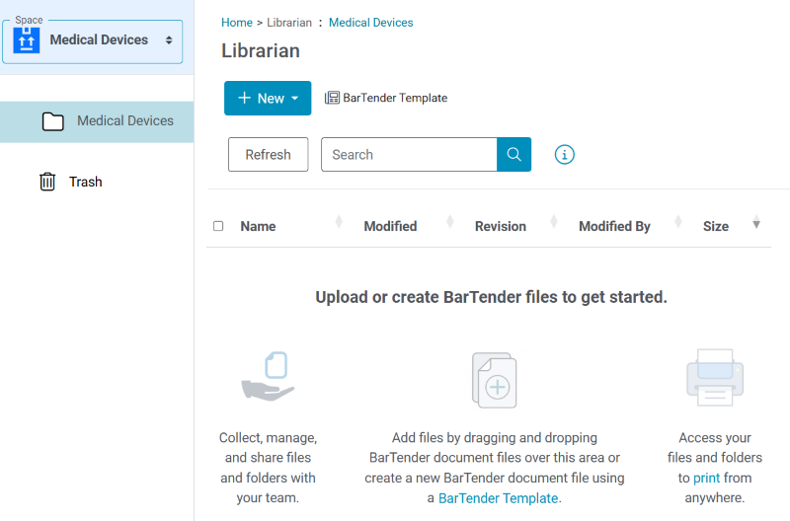790x521 pixels.
Task: Sort by Name column
Action: click(x=258, y=227)
